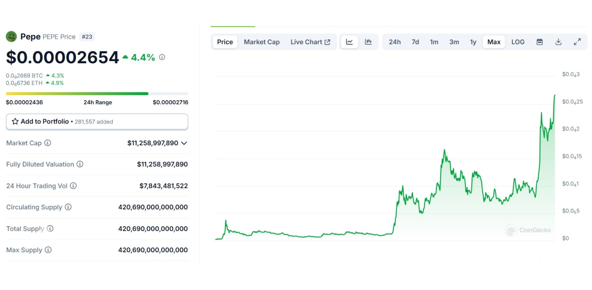Viewport: 592px width, 290px height.
Task: Download chart data icon
Action: (x=558, y=42)
